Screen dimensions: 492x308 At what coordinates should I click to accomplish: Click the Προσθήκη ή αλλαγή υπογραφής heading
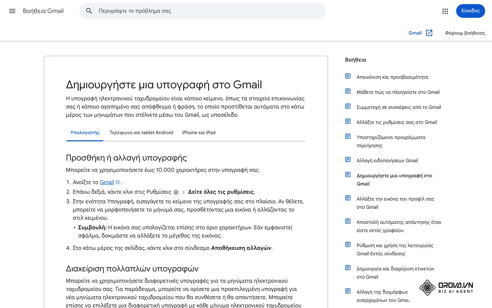tap(126, 158)
